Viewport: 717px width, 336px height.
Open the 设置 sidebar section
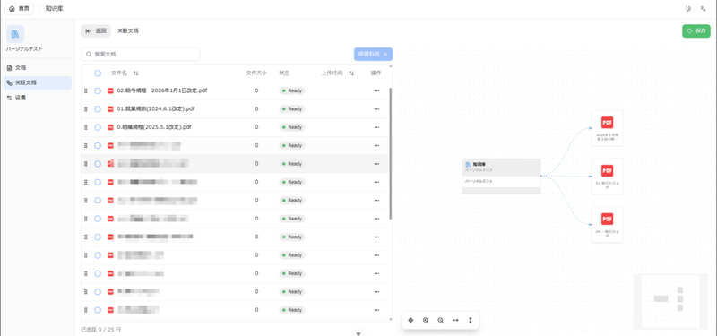tap(38, 98)
